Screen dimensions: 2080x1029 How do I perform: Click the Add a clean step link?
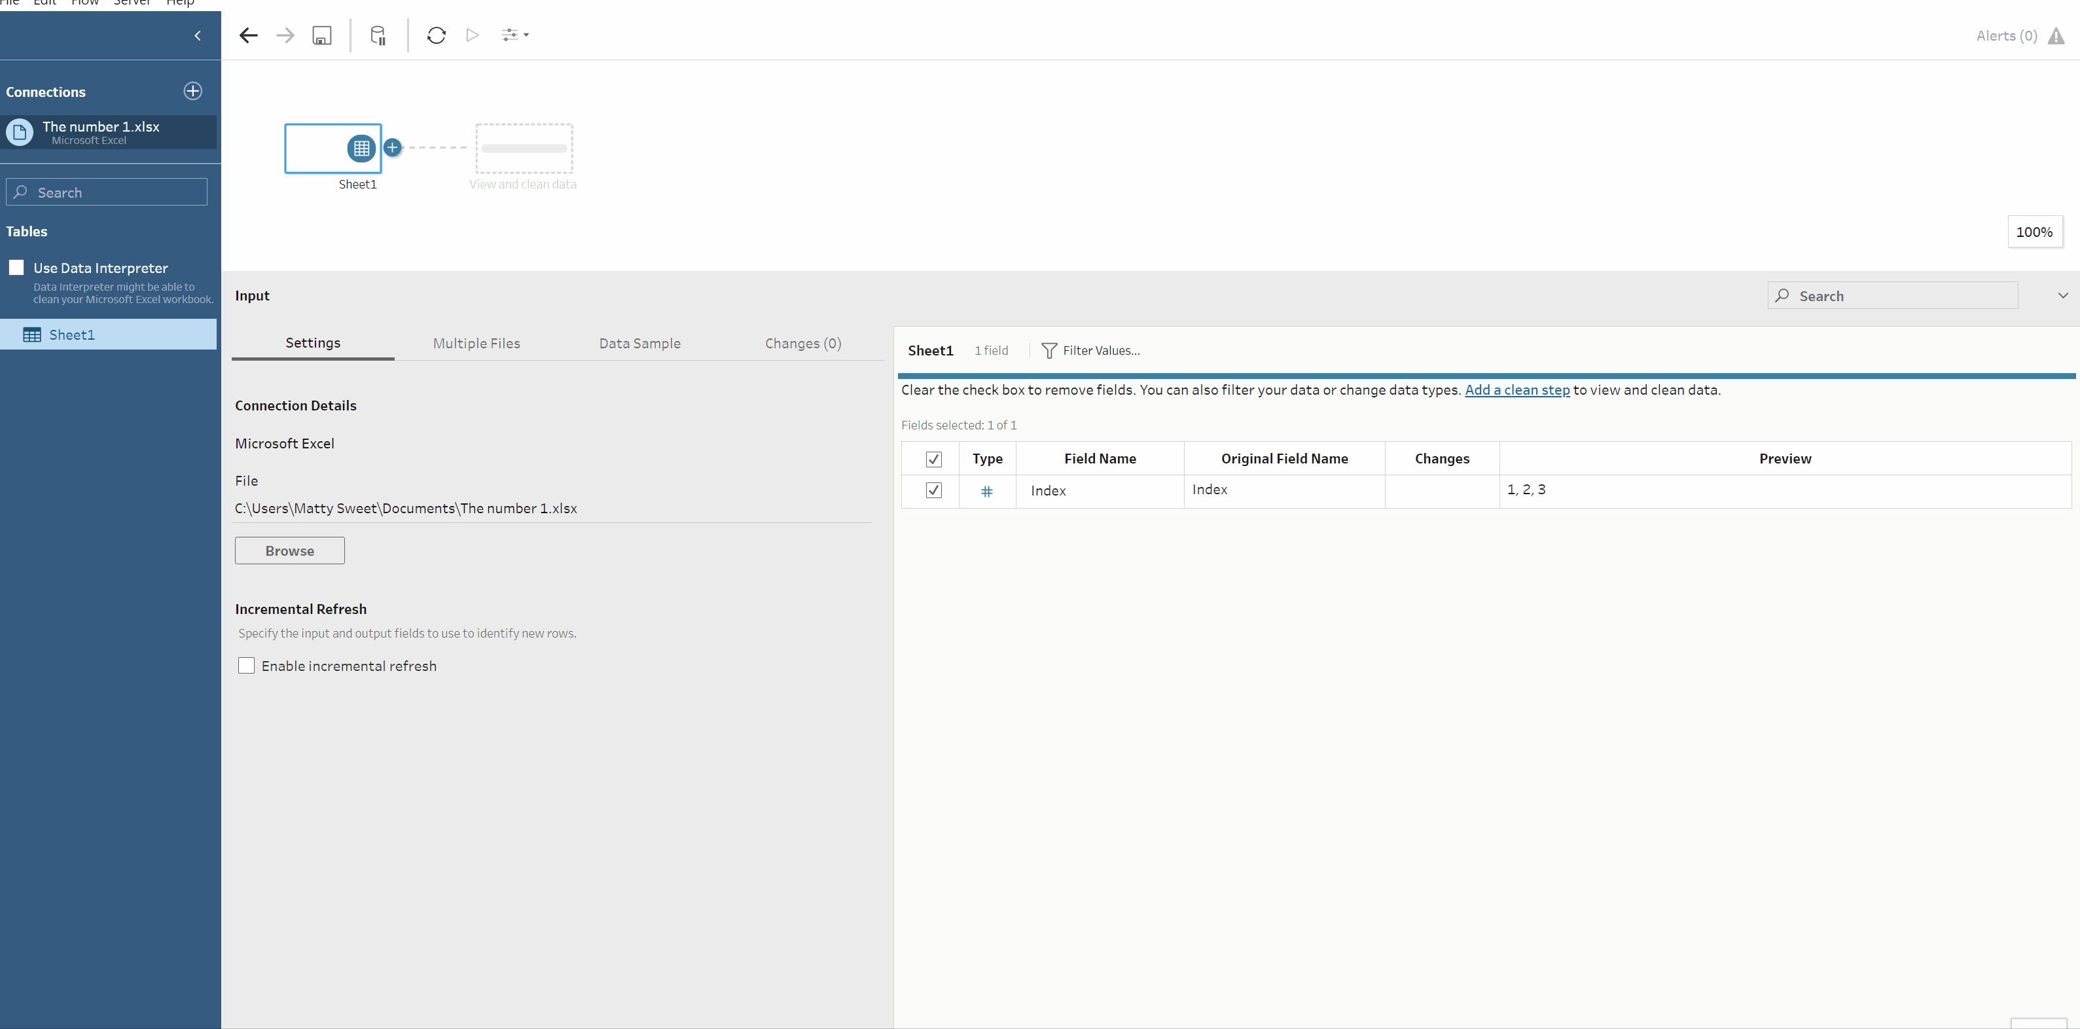pos(1516,390)
